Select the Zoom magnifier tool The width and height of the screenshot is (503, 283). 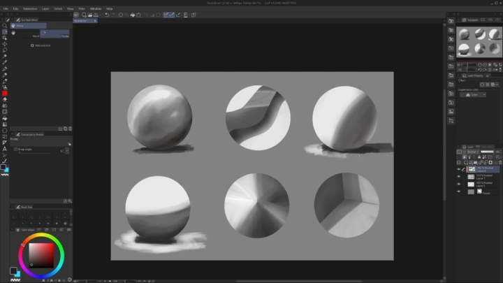pos(5,26)
